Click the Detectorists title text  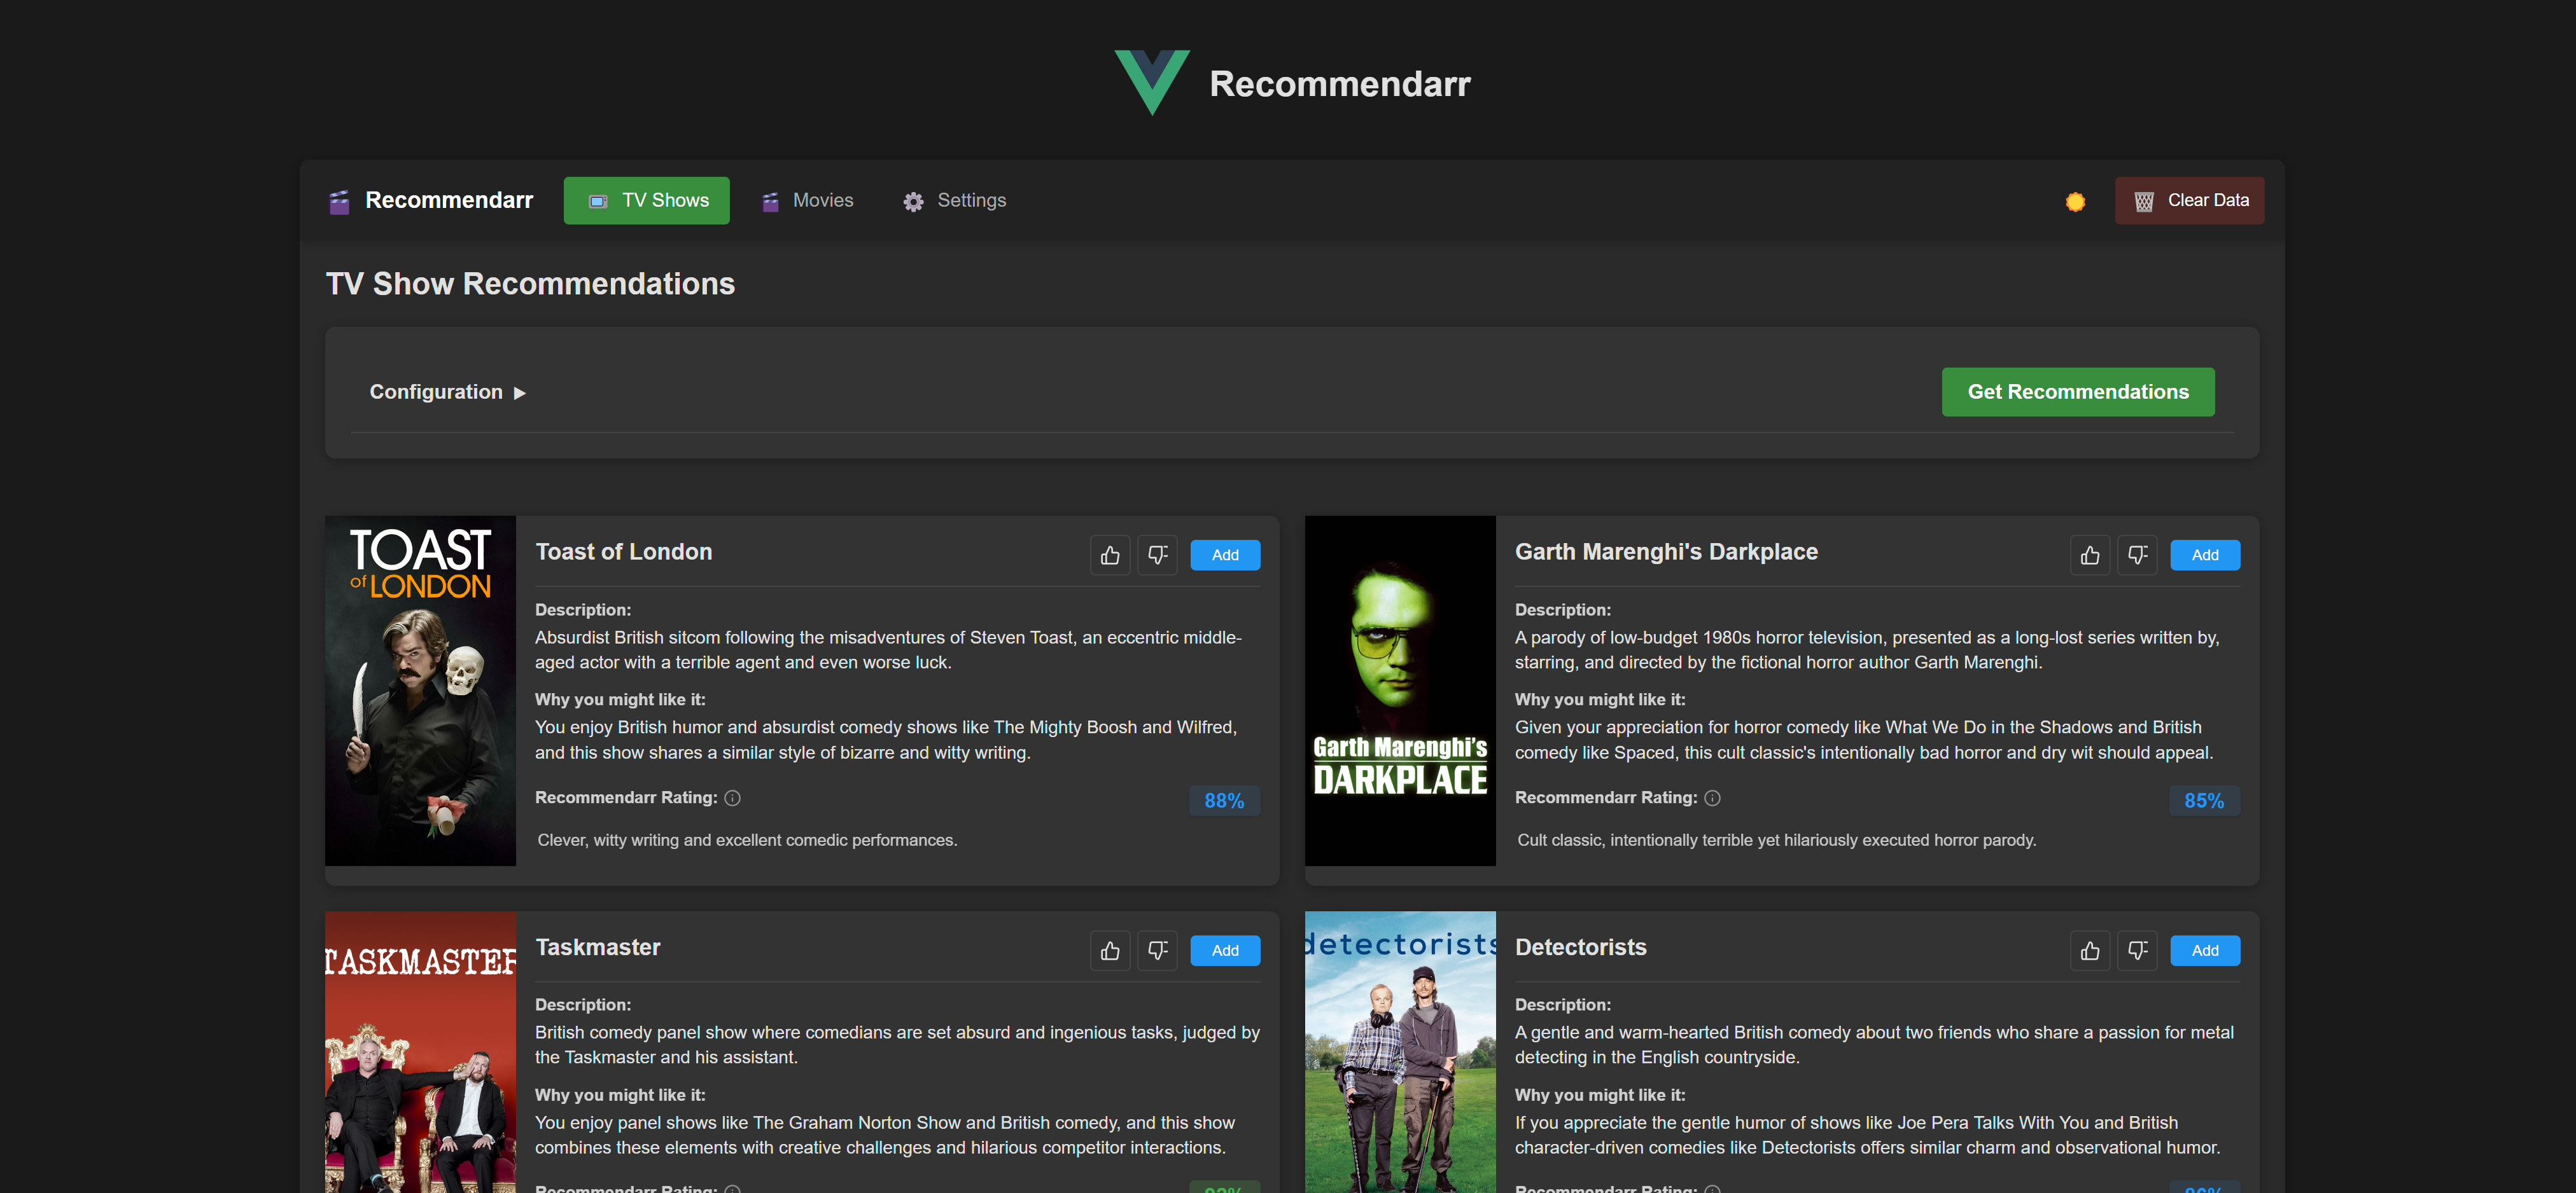point(1581,947)
